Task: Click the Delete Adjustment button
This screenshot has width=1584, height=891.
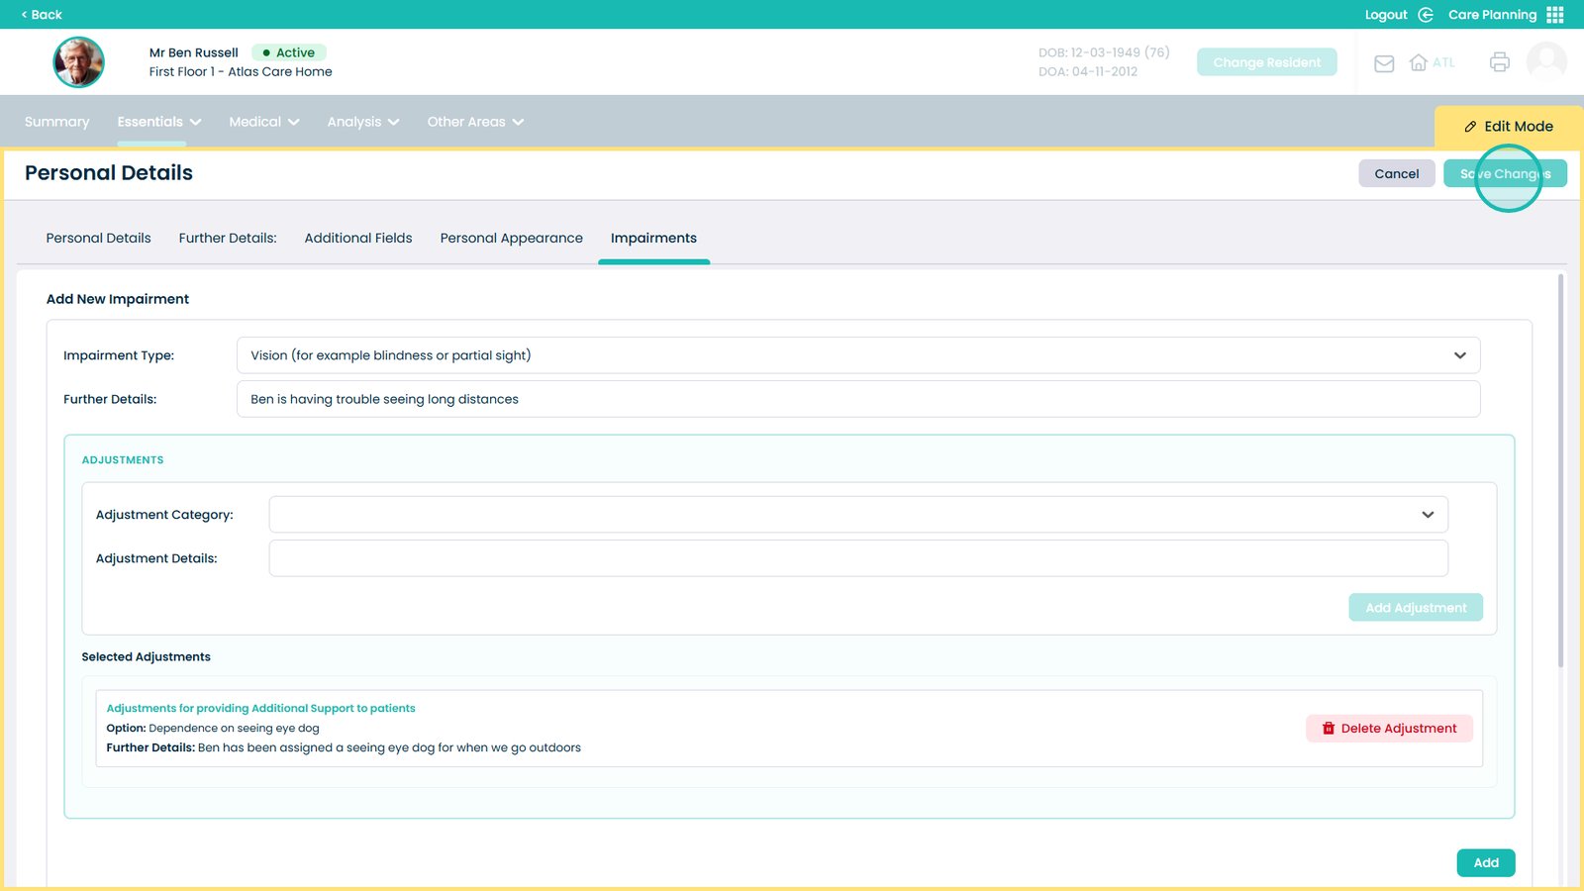Action: tap(1389, 729)
